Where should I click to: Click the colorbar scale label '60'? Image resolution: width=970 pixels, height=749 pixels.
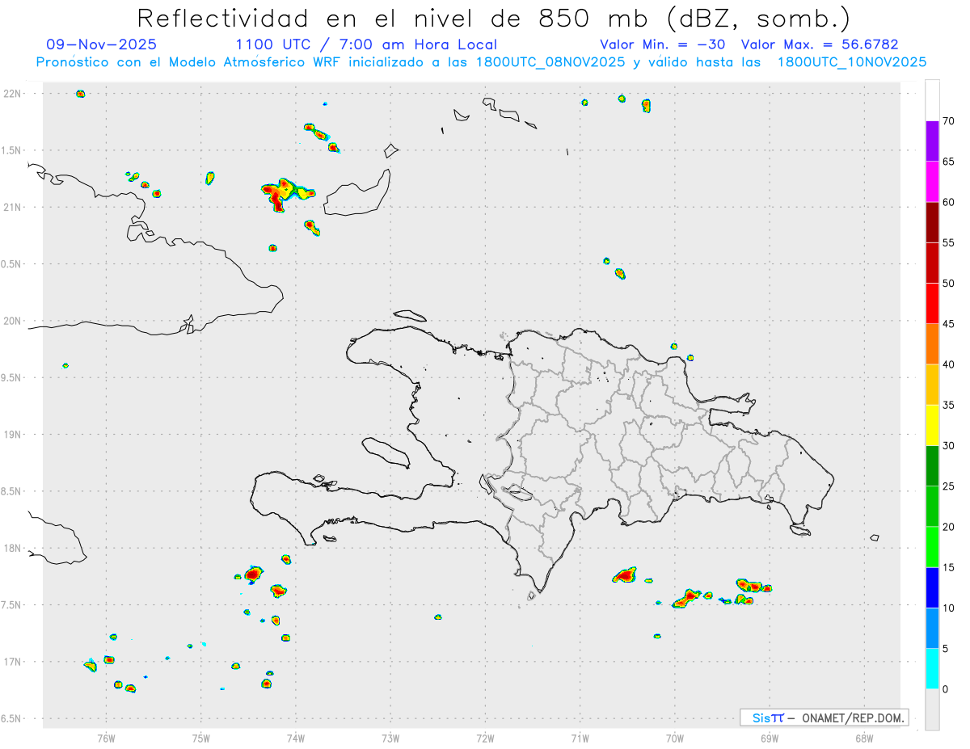coord(948,202)
